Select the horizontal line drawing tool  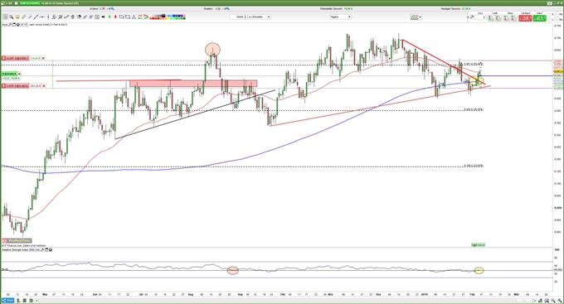42,17
